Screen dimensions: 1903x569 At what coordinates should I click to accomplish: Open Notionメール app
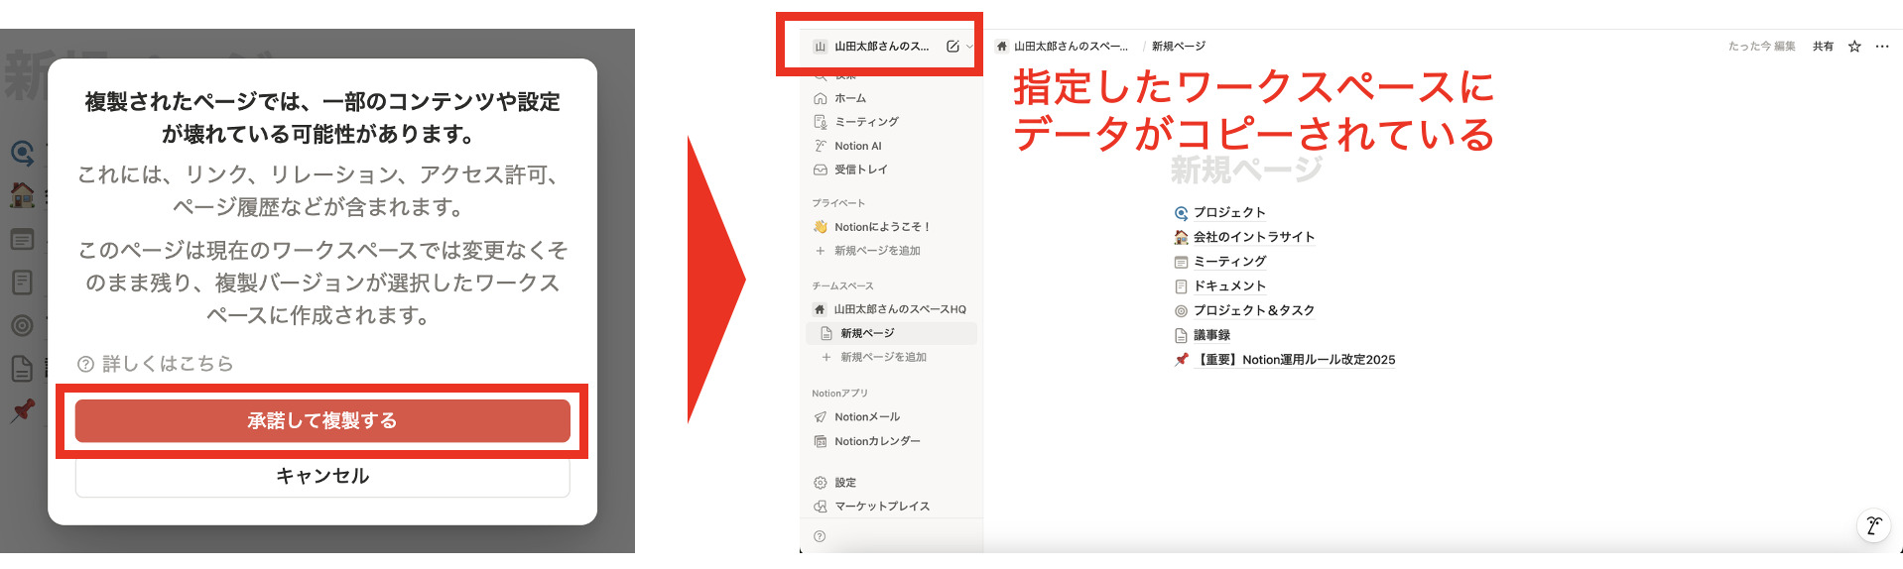click(x=891, y=417)
